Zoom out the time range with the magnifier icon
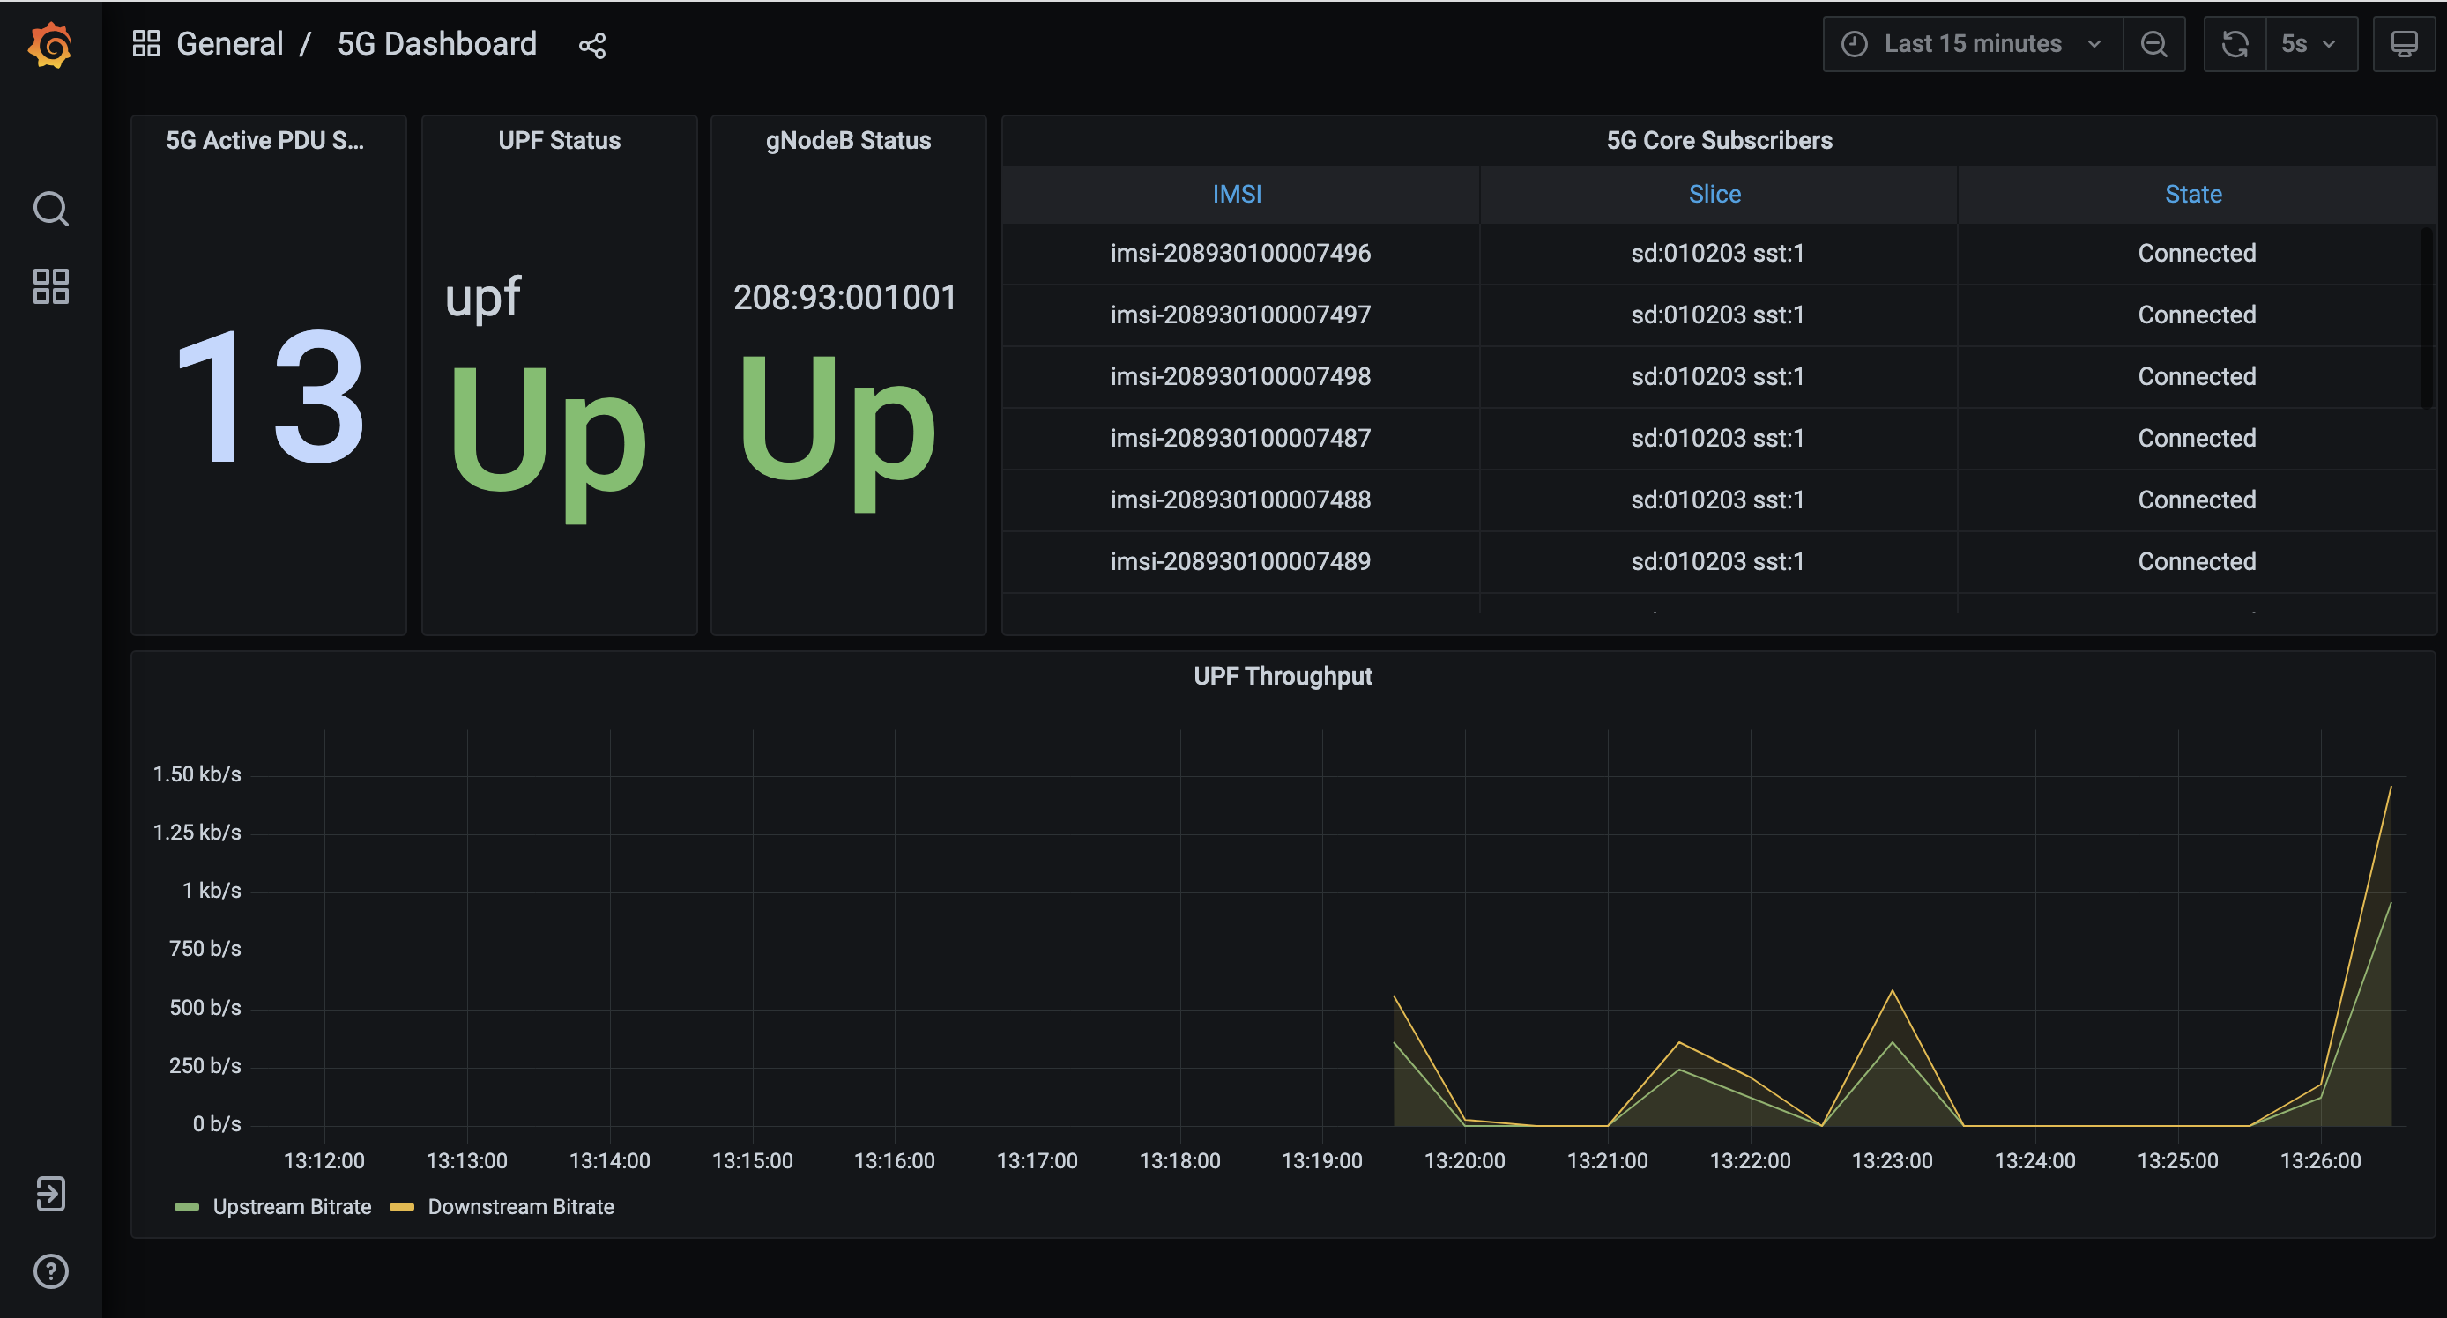The width and height of the screenshot is (2447, 1318). click(x=2153, y=44)
